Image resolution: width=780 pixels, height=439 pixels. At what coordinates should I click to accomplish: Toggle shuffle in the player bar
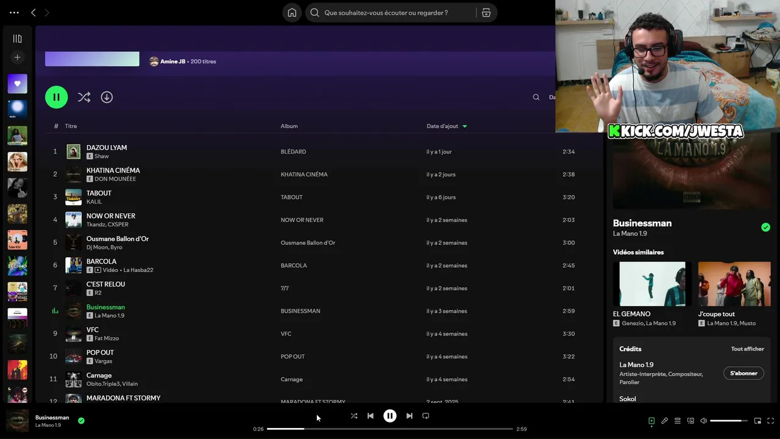click(354, 416)
